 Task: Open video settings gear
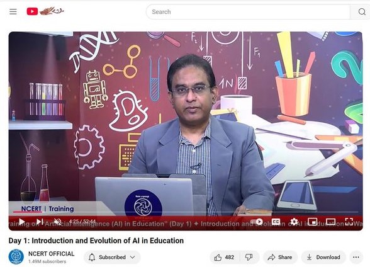(294, 222)
